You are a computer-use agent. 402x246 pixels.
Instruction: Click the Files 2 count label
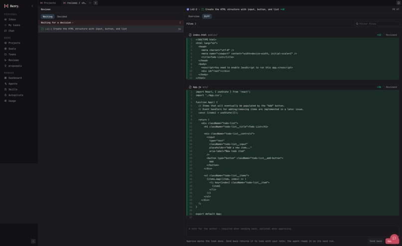[191, 24]
